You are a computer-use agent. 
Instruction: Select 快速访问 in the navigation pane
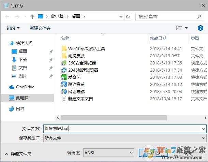[x=24, y=43]
